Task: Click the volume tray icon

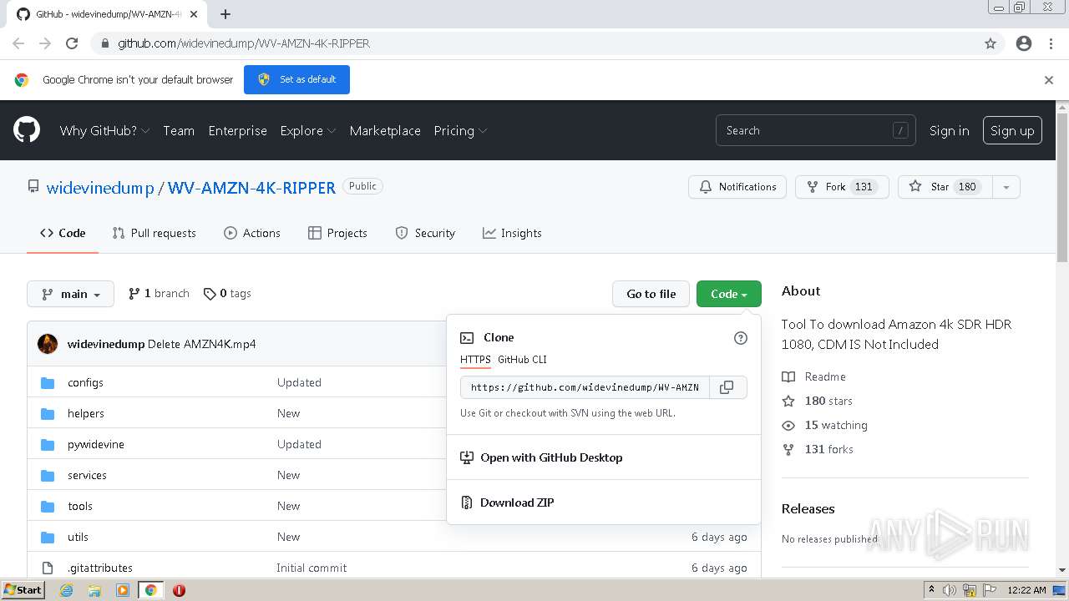Action: click(x=950, y=590)
